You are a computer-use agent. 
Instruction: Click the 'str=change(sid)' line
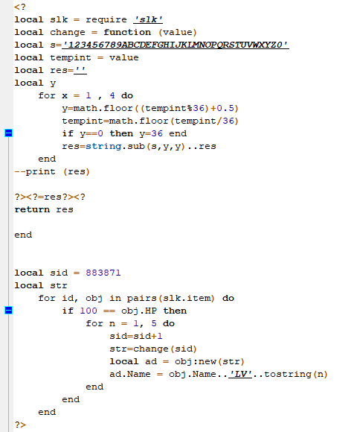click(x=153, y=349)
